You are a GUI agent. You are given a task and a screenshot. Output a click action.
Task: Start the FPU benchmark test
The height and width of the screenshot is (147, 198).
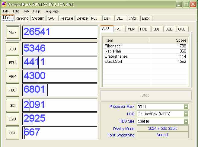12,62
